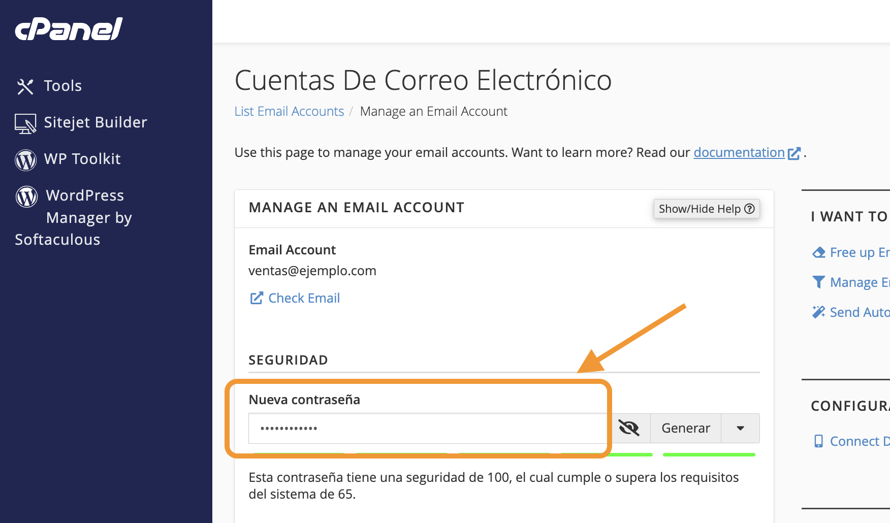890x523 pixels.
Task: Select the Tools menu item
Action: 62,86
